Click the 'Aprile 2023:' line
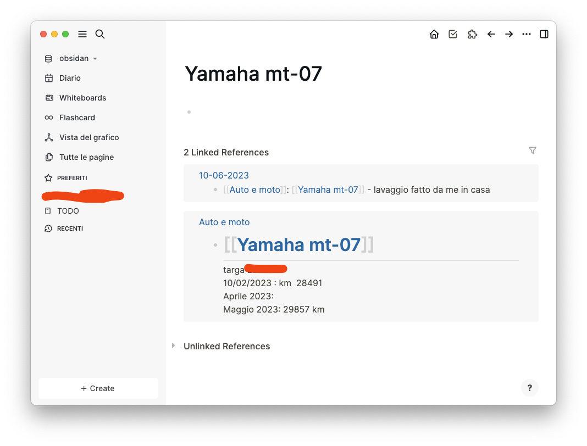Screen dimensions: 587x446 click(248, 297)
